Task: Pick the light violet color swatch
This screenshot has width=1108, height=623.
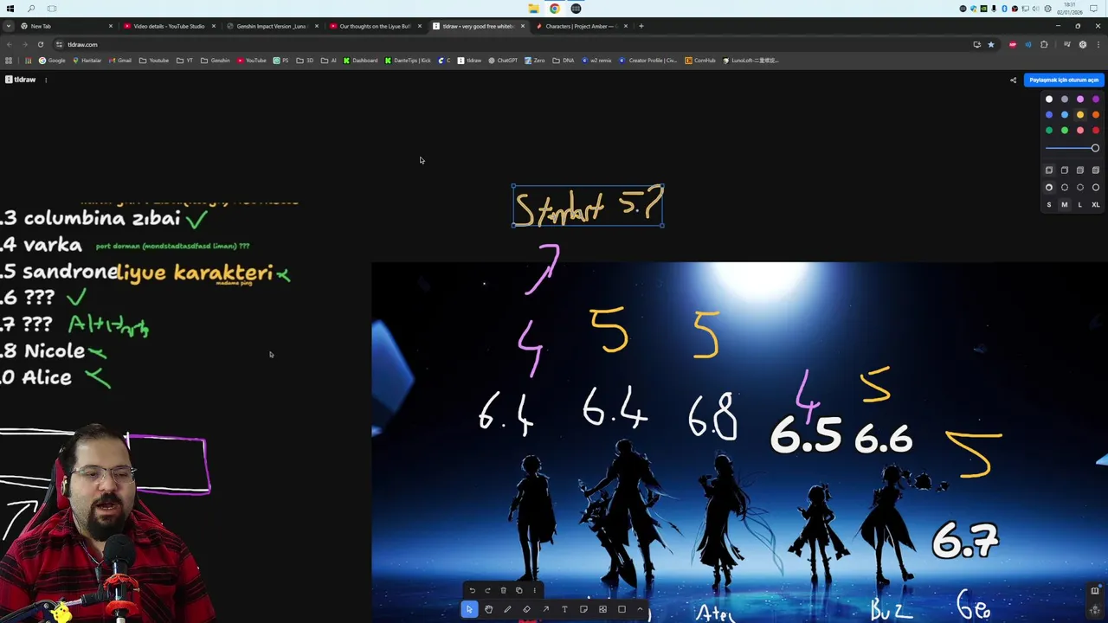Action: pos(1080,100)
